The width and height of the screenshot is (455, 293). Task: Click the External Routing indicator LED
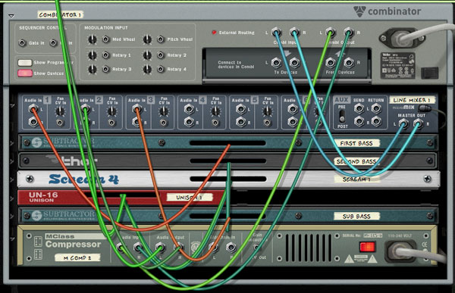214,33
